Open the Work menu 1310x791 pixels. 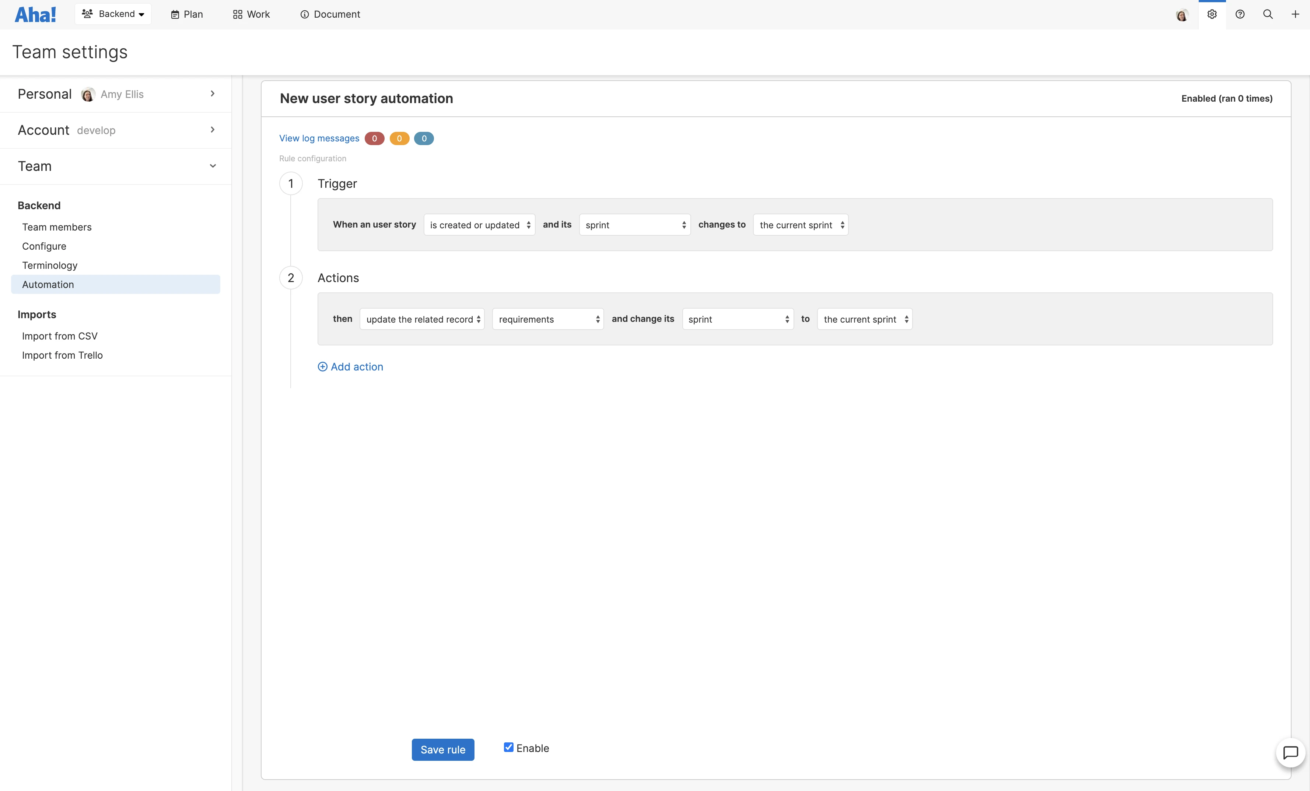[251, 14]
